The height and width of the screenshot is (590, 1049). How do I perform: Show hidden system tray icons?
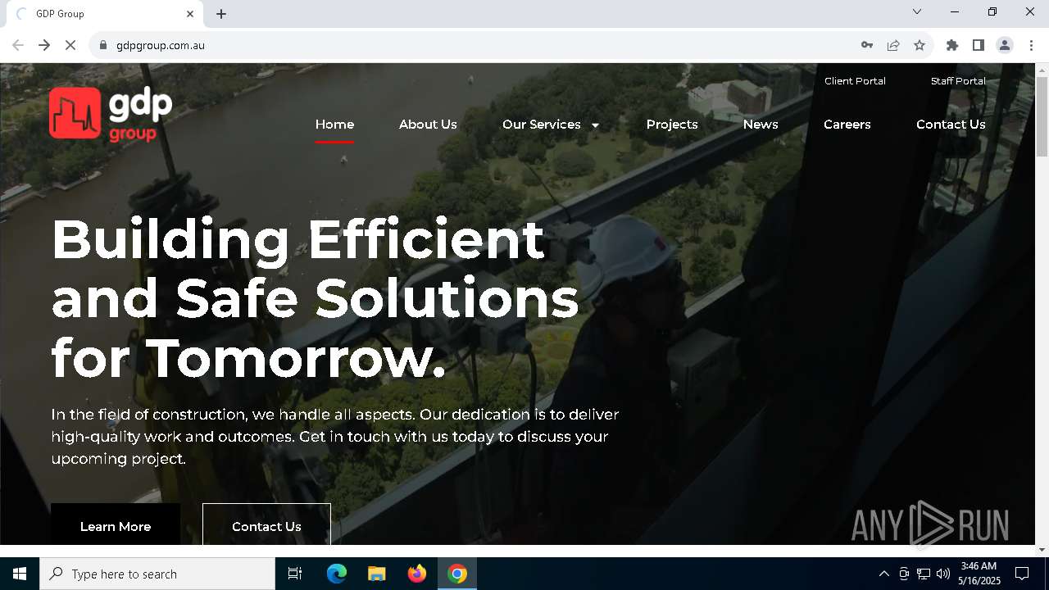pyautogui.click(x=883, y=574)
